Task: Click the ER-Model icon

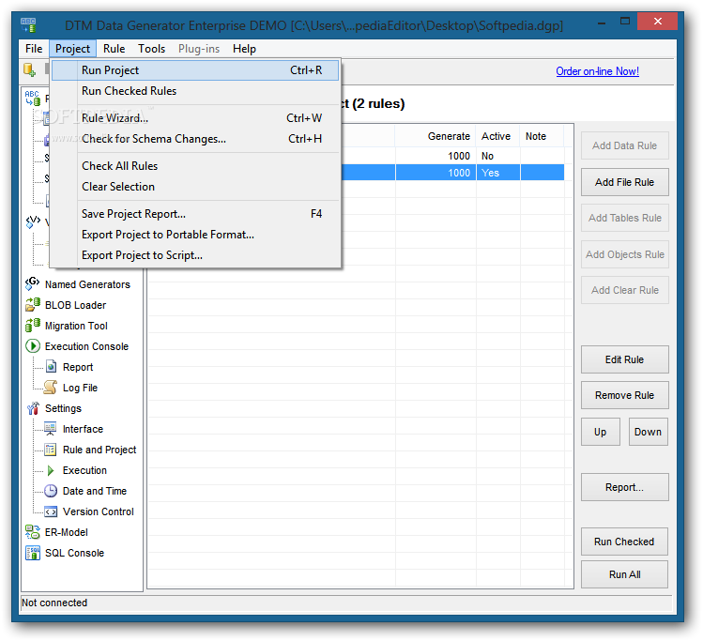Action: pyautogui.click(x=32, y=532)
